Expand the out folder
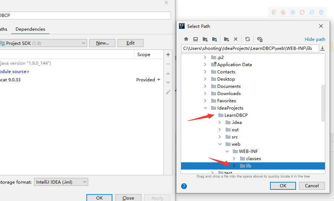This screenshot has height=201, width=334. (220, 130)
